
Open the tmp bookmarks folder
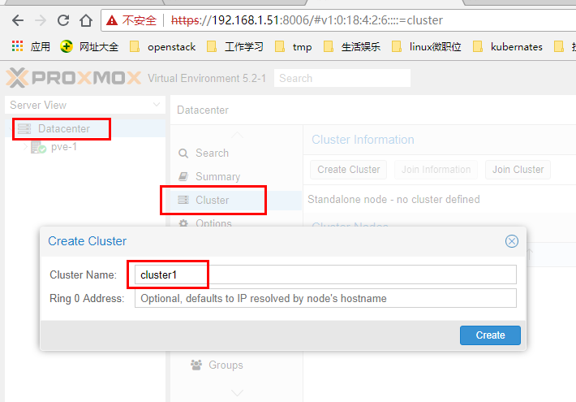(294, 47)
